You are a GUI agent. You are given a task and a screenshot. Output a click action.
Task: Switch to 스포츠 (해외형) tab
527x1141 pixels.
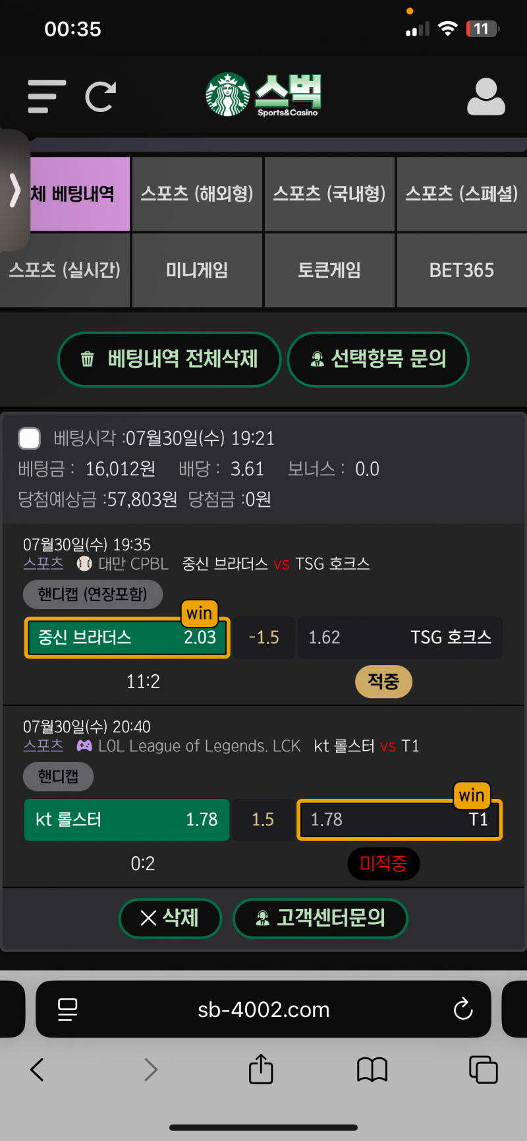pyautogui.click(x=197, y=194)
